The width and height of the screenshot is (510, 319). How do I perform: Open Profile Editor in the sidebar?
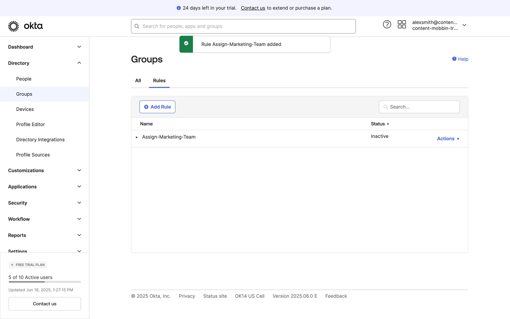30,124
